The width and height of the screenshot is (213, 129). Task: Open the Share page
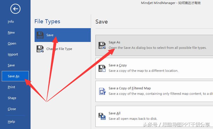pyautogui.click(x=12, y=98)
